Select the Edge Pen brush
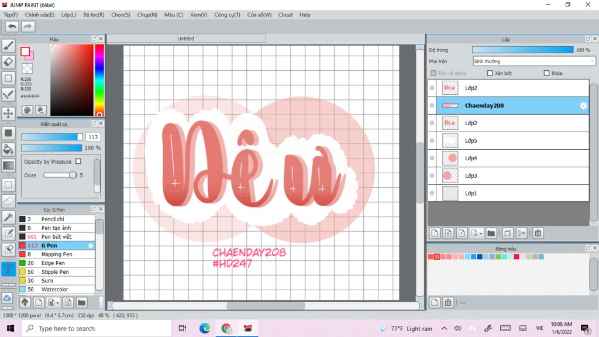The width and height of the screenshot is (599, 337). 57,263
